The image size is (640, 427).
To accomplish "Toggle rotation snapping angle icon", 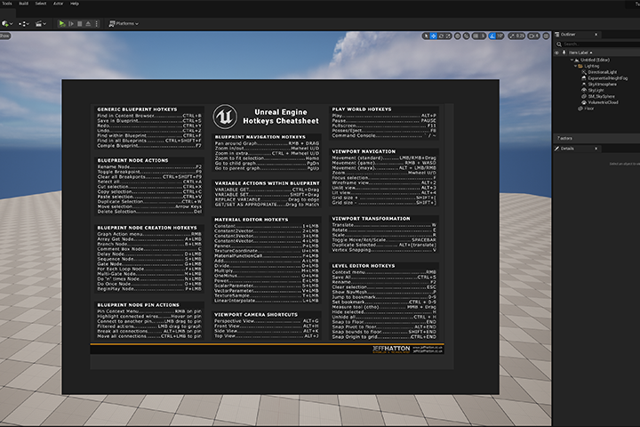I will 492,36.
